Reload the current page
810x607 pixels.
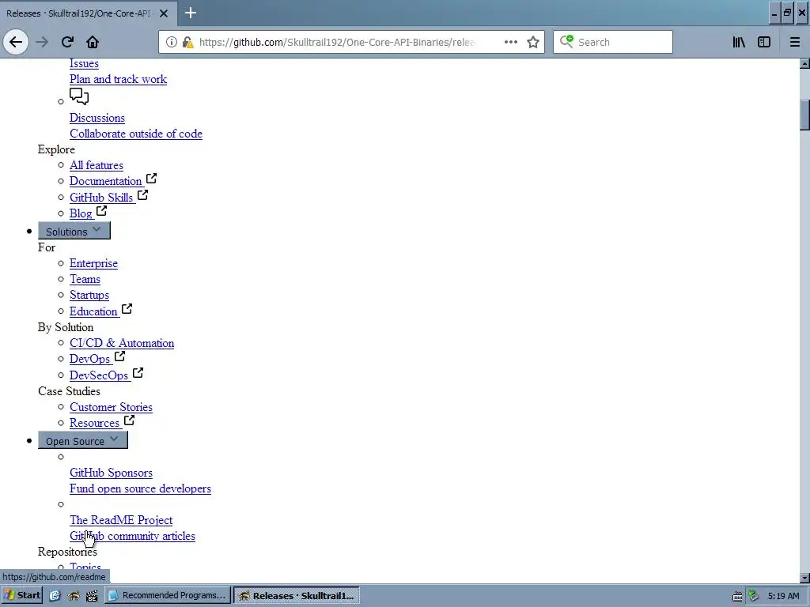point(67,42)
